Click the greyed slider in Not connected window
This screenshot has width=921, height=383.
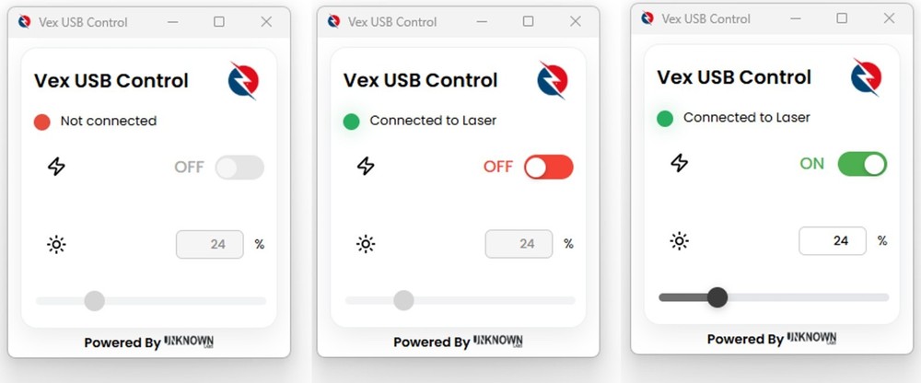[x=151, y=301]
